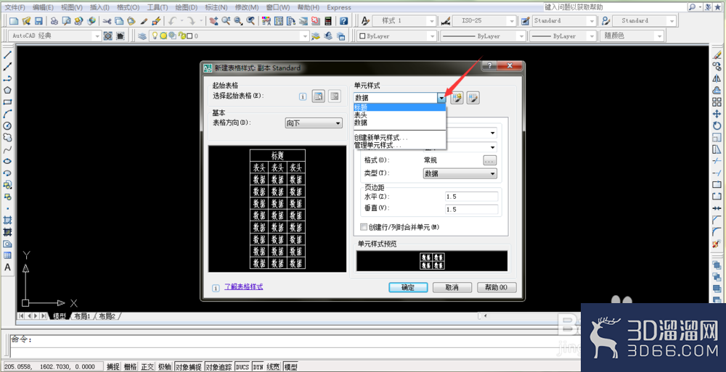Activate Pan realtime tool

click(x=213, y=21)
